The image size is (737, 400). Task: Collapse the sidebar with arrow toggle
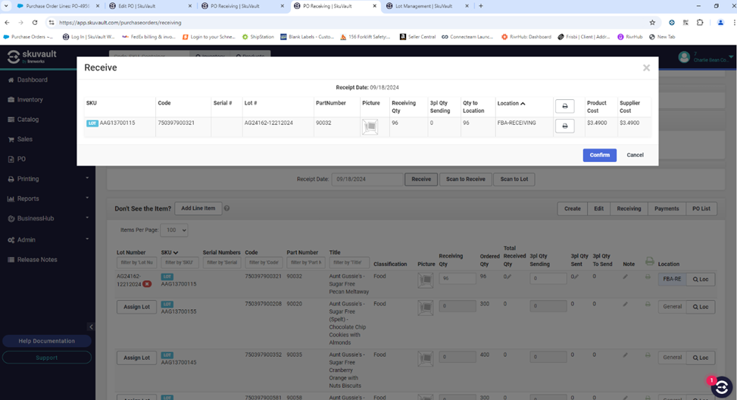point(91,327)
